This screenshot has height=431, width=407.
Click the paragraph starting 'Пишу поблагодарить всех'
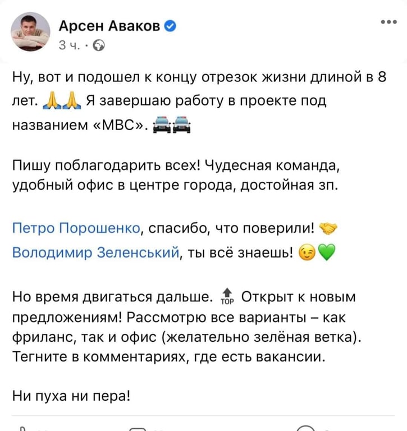click(x=176, y=175)
